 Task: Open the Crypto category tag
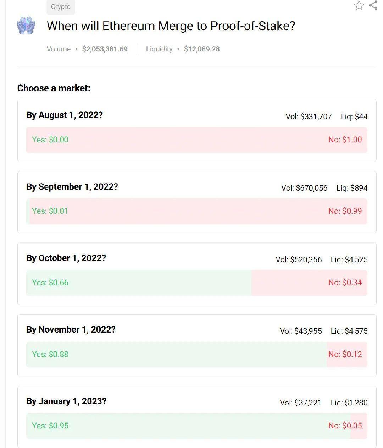[x=61, y=7]
